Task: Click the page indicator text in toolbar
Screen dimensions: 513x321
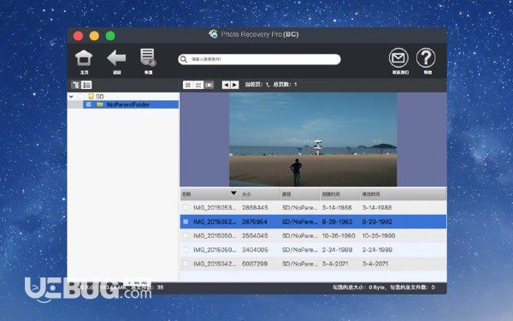Action: click(x=271, y=85)
